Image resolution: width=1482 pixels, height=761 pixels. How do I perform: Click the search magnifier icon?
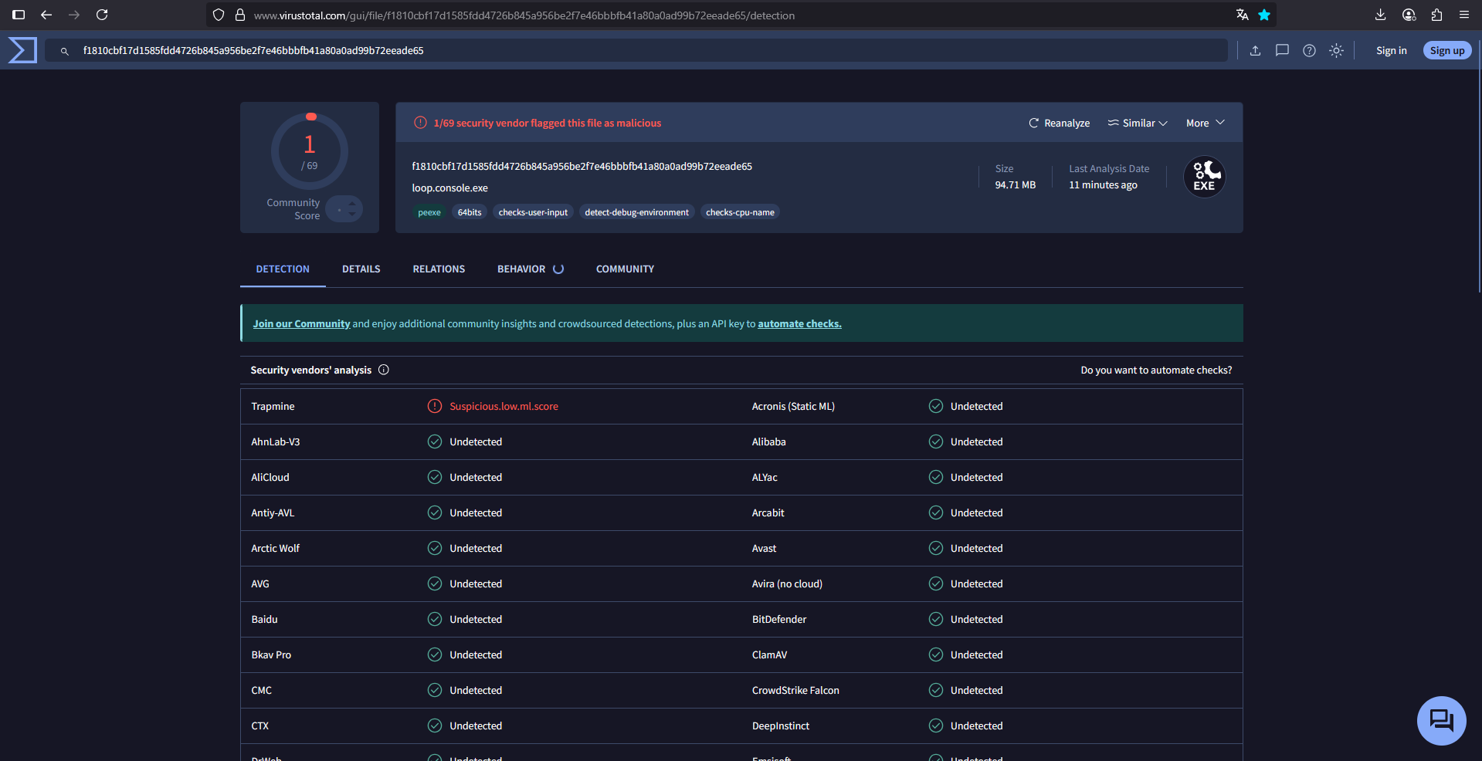point(65,51)
